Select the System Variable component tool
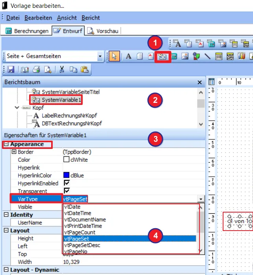 tap(162, 56)
